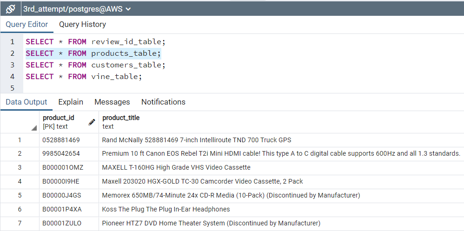464x231 pixels.
Task: Click the pencil edit icon in product_id header
Action: click(92, 122)
